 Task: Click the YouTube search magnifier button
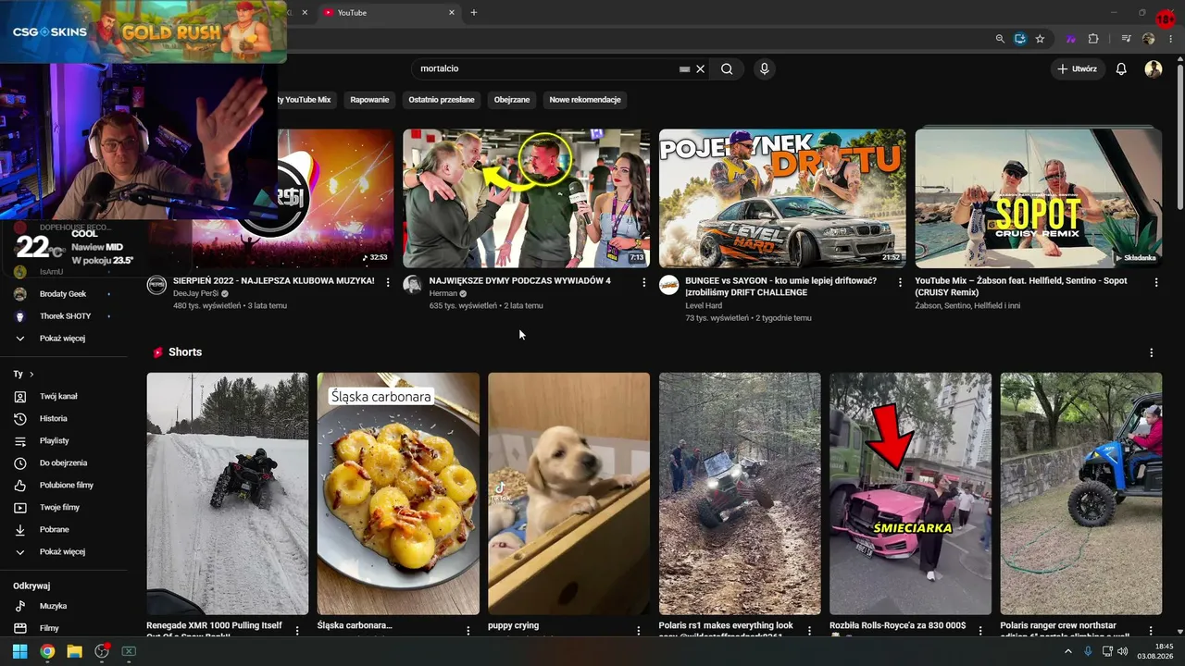click(727, 68)
